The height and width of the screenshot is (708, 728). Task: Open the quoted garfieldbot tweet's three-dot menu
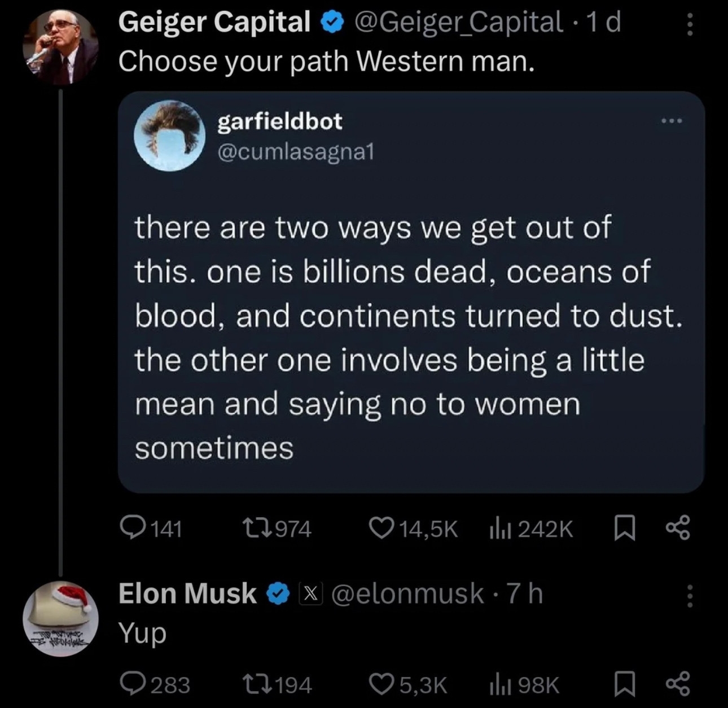point(673,121)
